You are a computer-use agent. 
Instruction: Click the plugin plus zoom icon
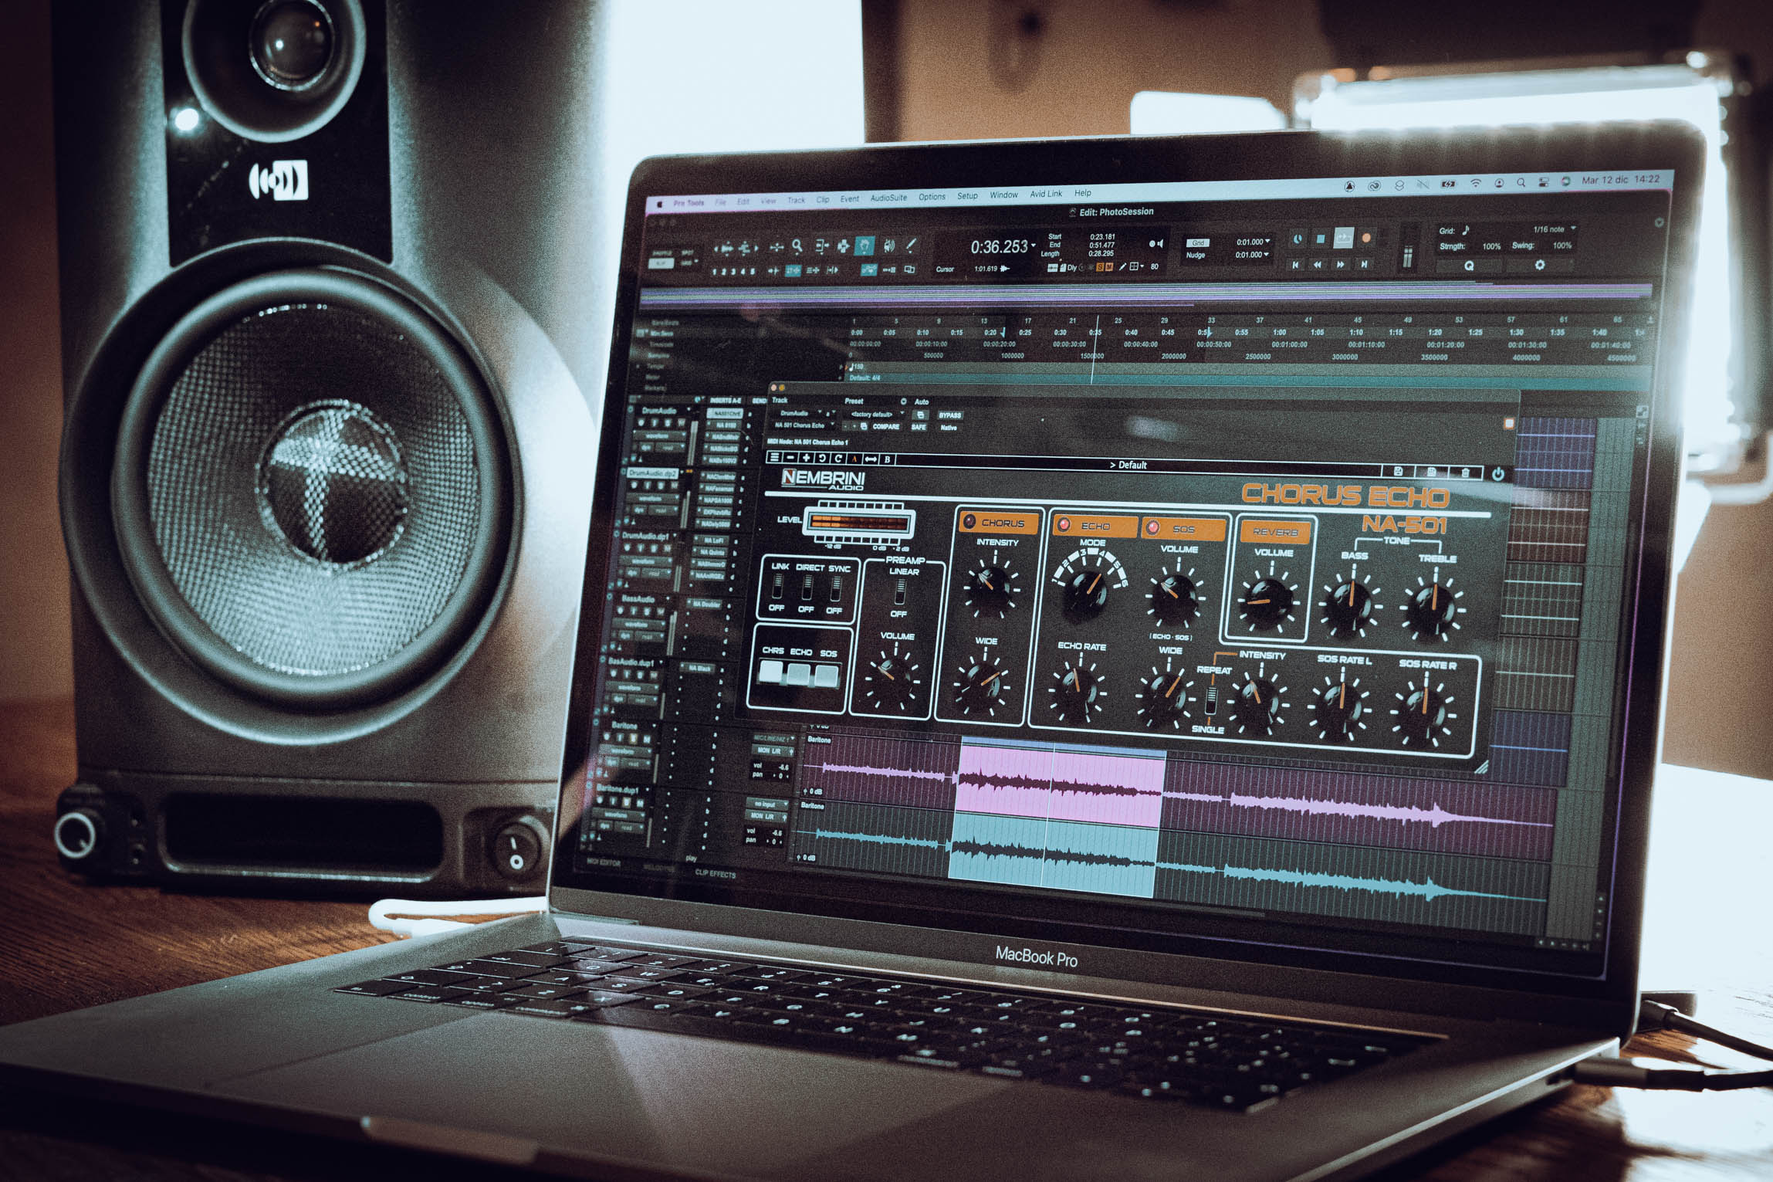[807, 458]
